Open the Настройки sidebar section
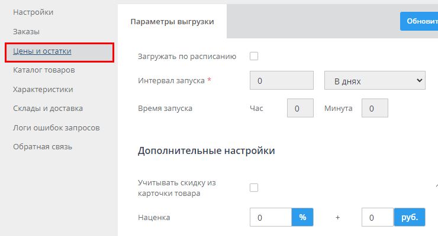438x236 pixels. click(33, 12)
